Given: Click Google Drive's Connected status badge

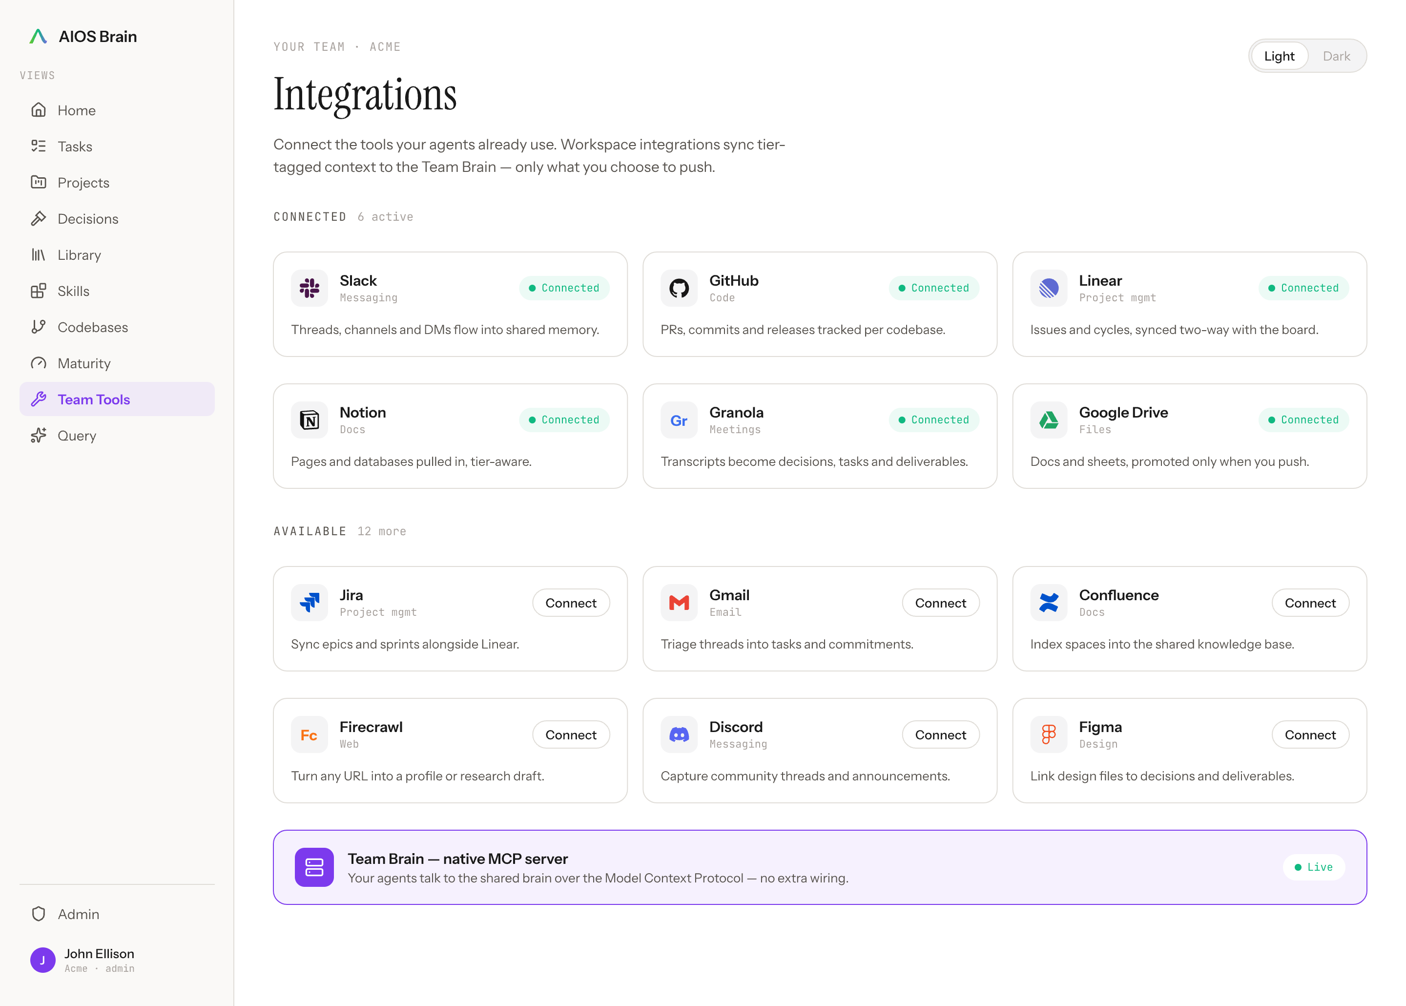Looking at the screenshot, I should tap(1303, 420).
